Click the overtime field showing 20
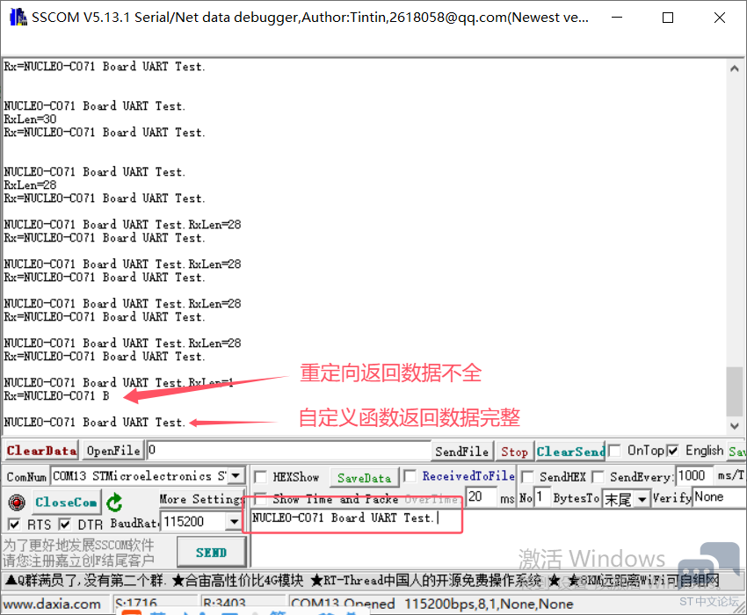This screenshot has width=747, height=615. point(482,497)
